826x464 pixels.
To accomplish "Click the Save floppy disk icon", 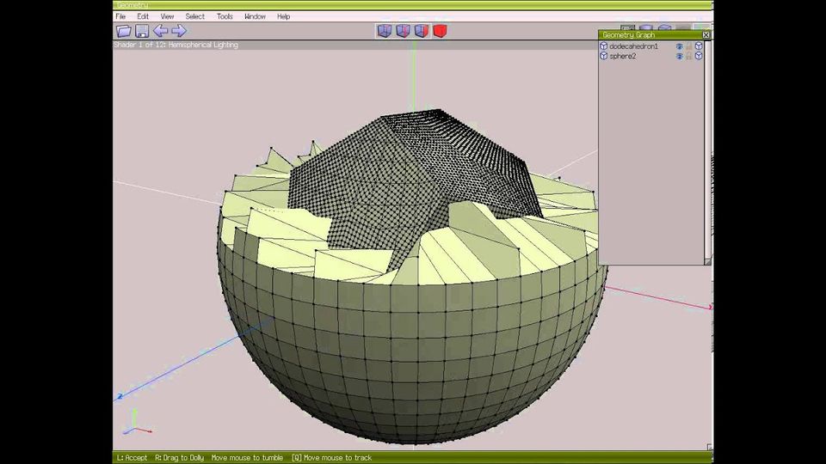I will 142,31.
